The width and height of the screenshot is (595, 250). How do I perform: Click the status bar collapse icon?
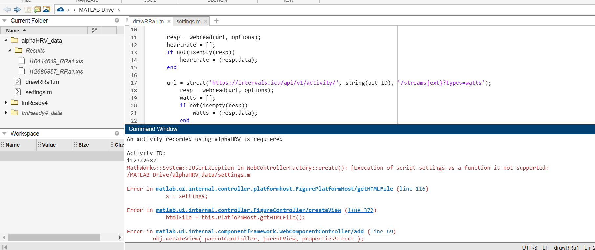point(5,247)
